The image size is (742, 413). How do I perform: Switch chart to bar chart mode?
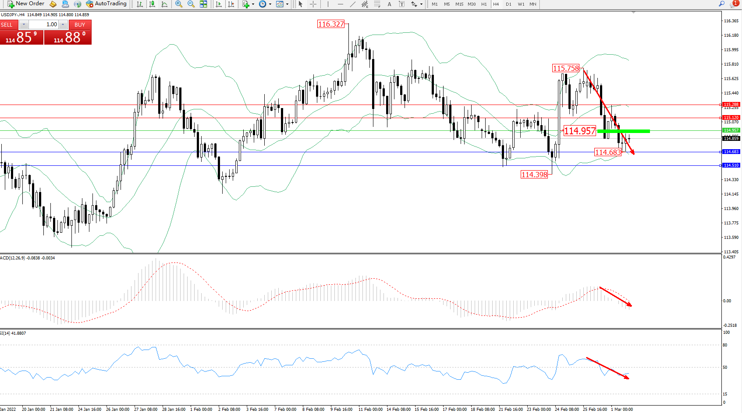pyautogui.click(x=139, y=4)
